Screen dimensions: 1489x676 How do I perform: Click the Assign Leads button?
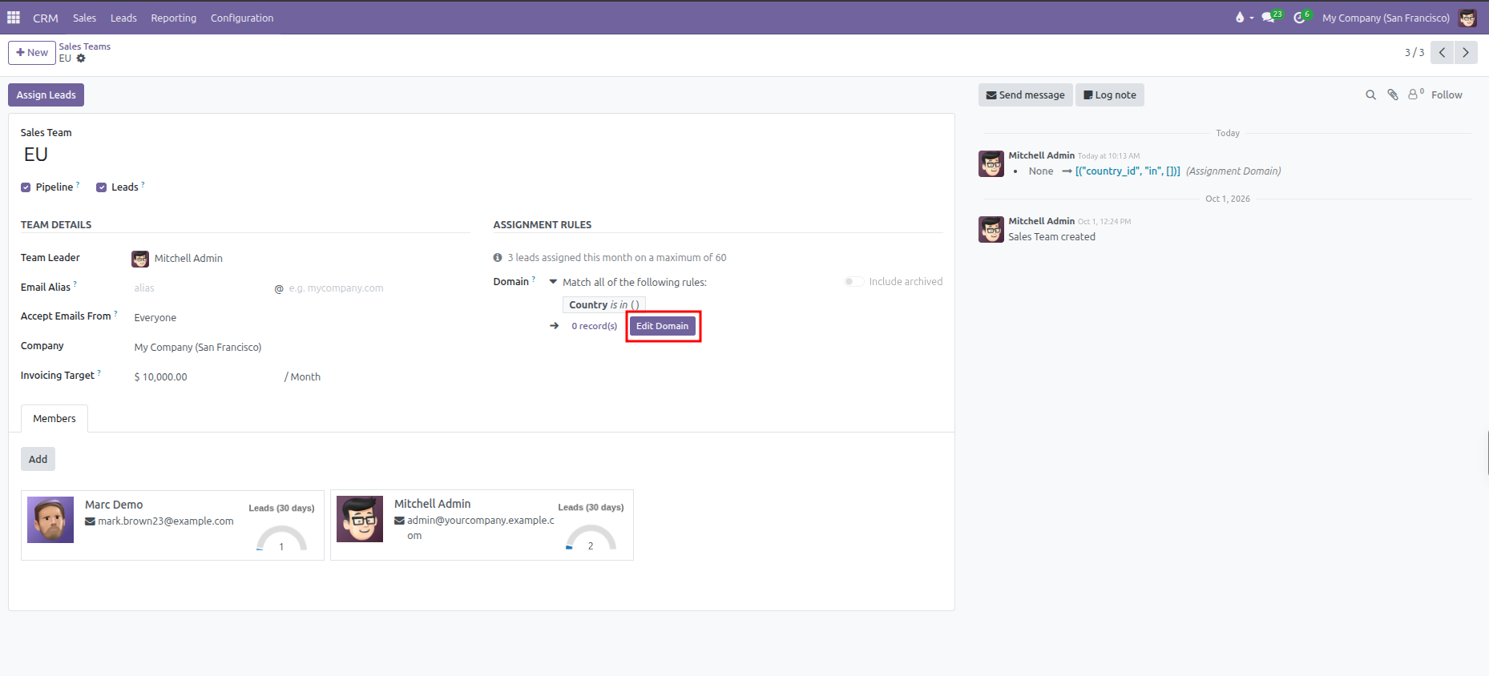[x=46, y=95]
